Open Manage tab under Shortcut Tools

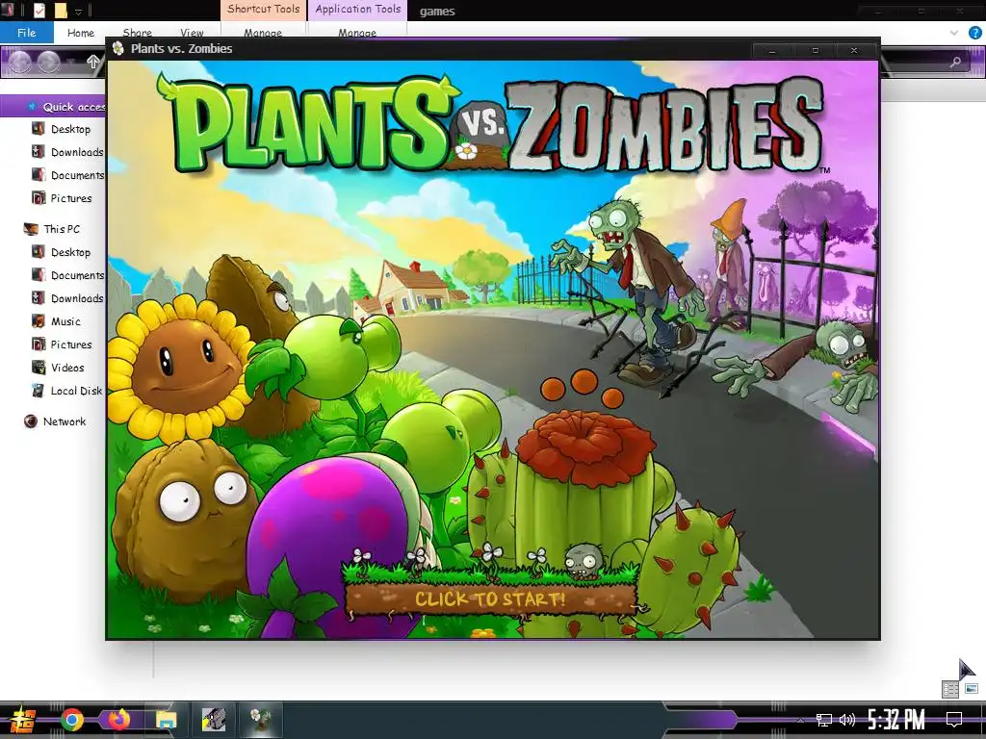[263, 33]
